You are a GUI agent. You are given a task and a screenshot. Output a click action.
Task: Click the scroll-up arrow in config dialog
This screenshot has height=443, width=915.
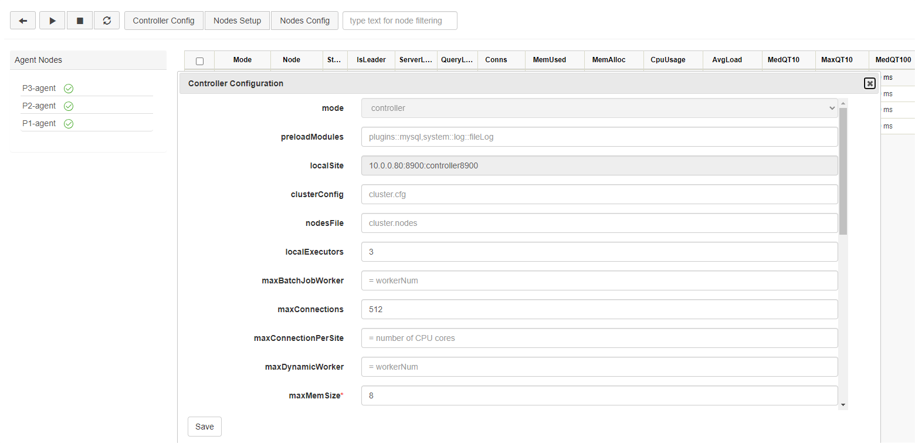[843, 103]
